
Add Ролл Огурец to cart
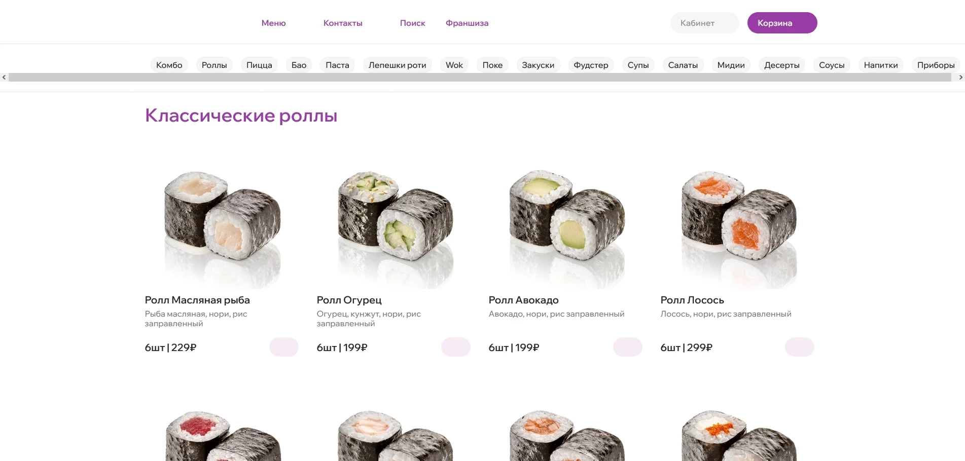456,347
